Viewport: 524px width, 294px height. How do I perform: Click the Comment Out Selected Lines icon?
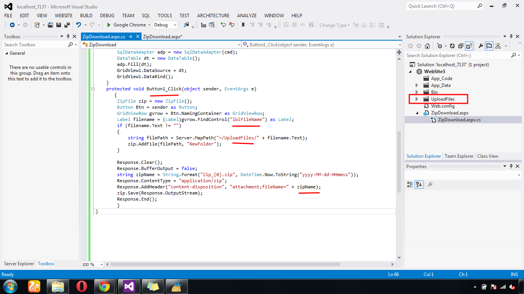click(223, 25)
